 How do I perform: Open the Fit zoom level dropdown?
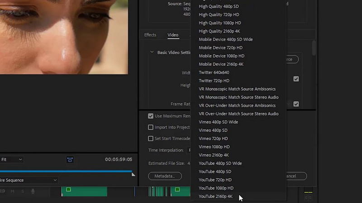click(x=12, y=160)
